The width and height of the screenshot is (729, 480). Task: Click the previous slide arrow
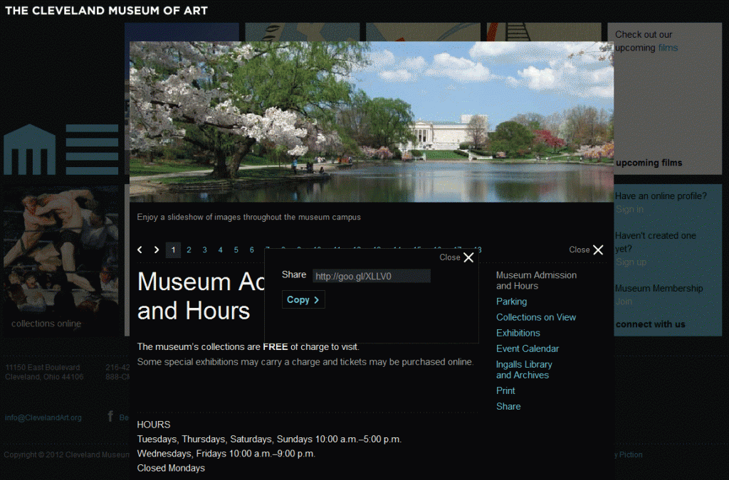(x=140, y=250)
